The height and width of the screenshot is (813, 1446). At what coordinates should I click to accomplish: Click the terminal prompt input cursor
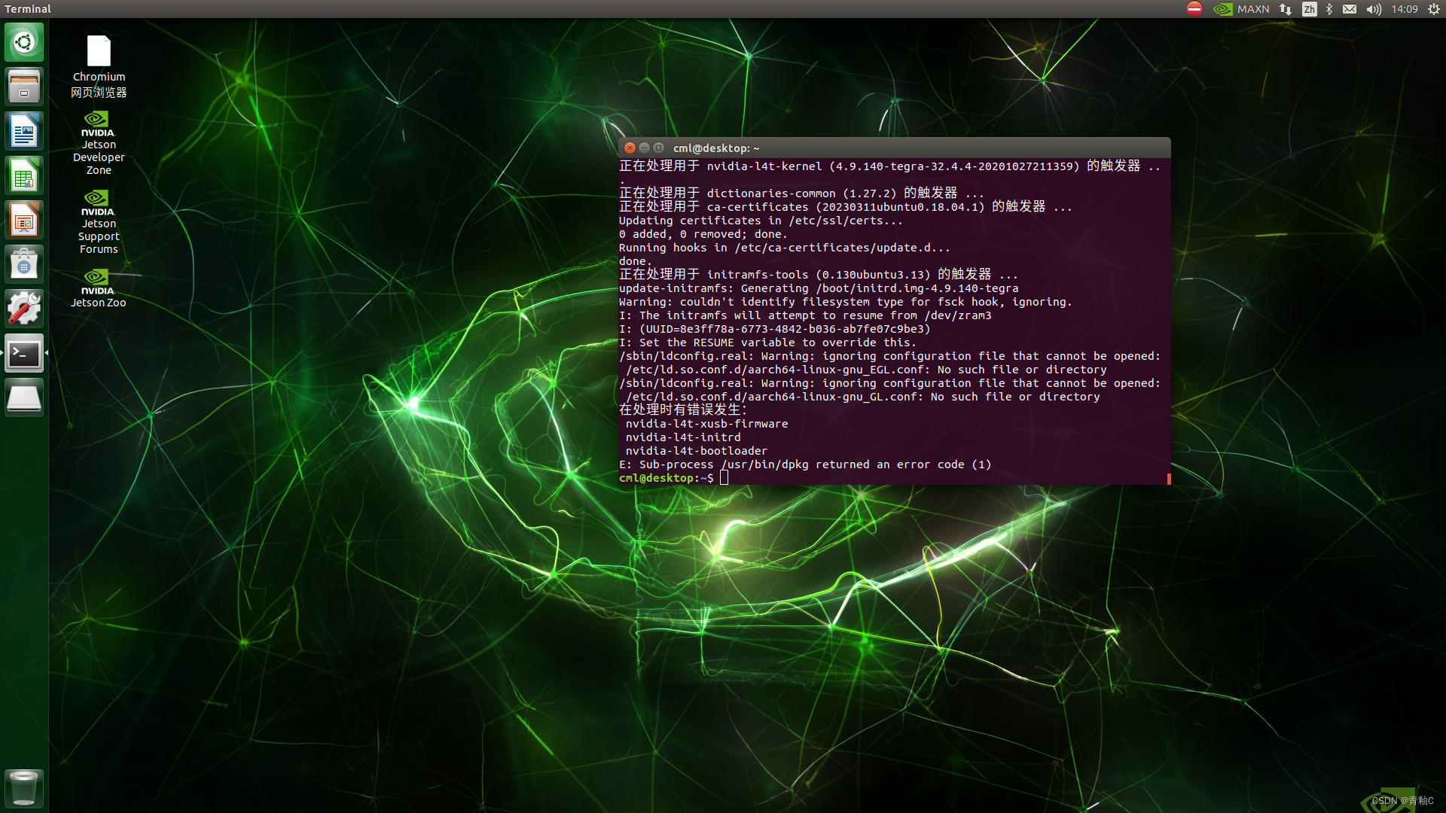point(725,478)
